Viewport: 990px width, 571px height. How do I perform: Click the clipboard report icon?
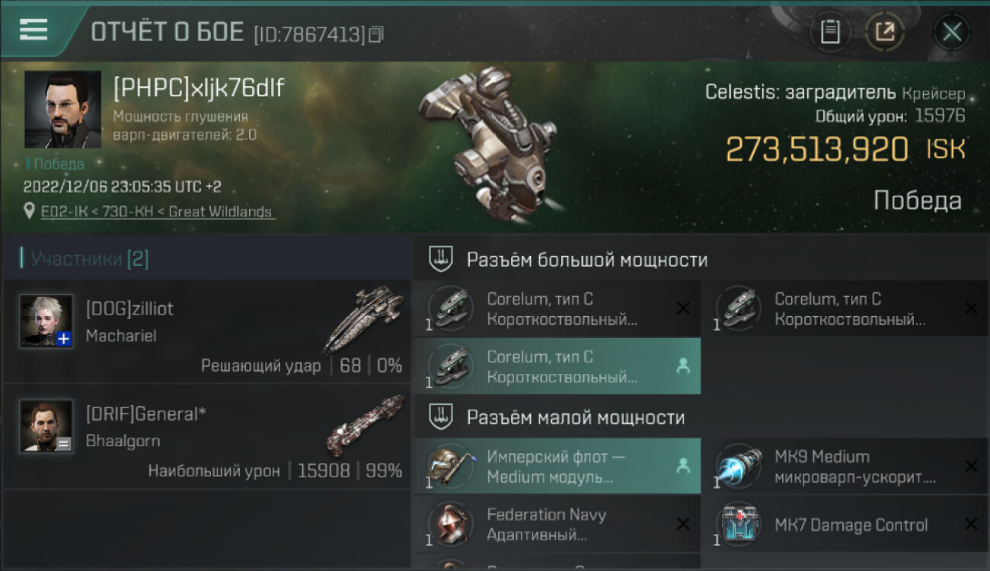click(830, 32)
